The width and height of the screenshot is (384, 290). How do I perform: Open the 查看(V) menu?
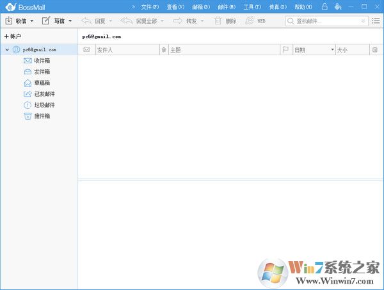click(175, 7)
